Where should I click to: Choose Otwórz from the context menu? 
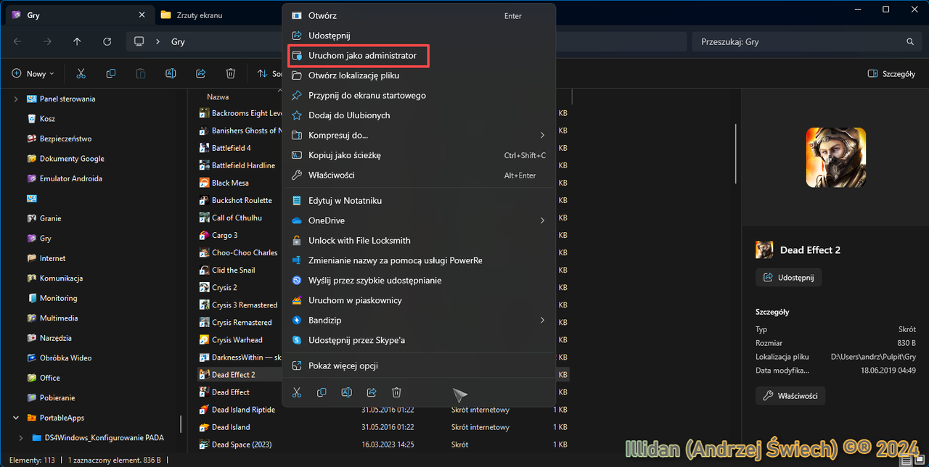(x=419, y=16)
